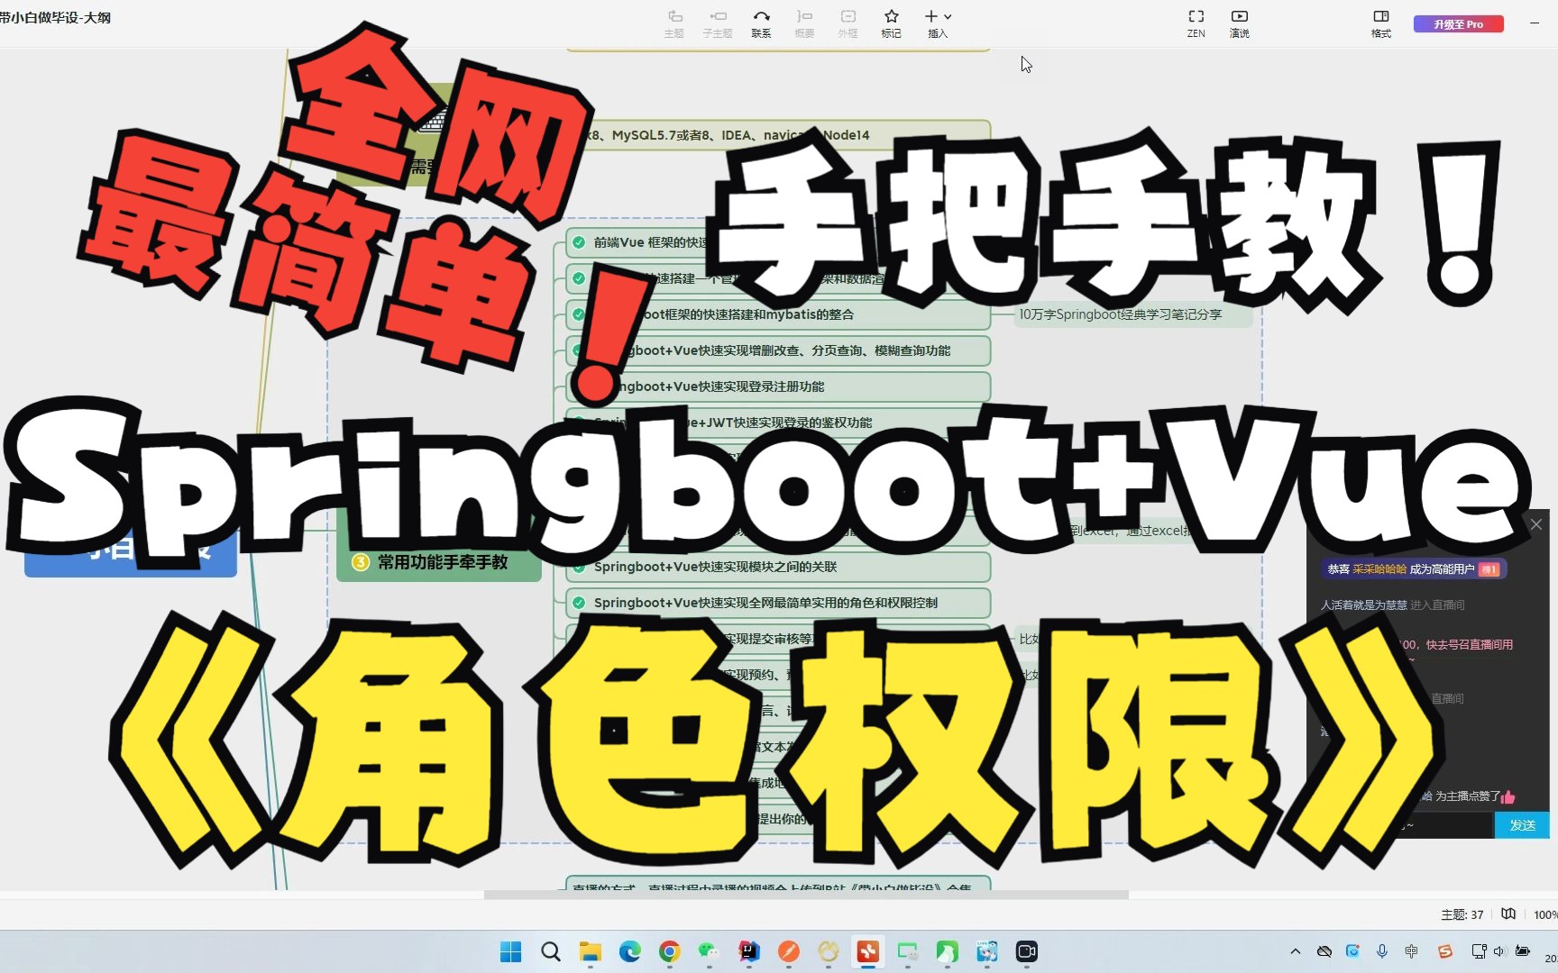
Task: Select topic about 角色和权限控制
Action: (778, 603)
